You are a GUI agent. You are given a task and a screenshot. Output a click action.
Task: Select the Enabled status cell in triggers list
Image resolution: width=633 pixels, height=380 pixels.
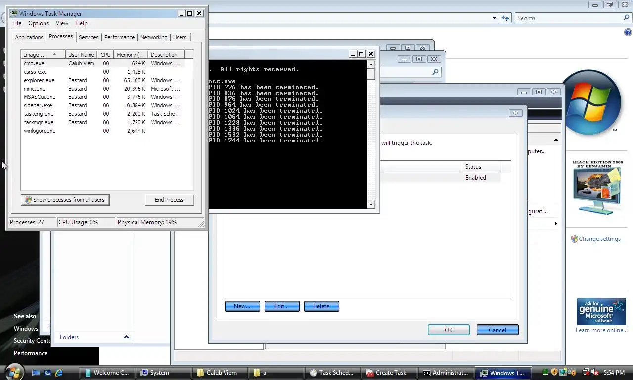(x=476, y=178)
